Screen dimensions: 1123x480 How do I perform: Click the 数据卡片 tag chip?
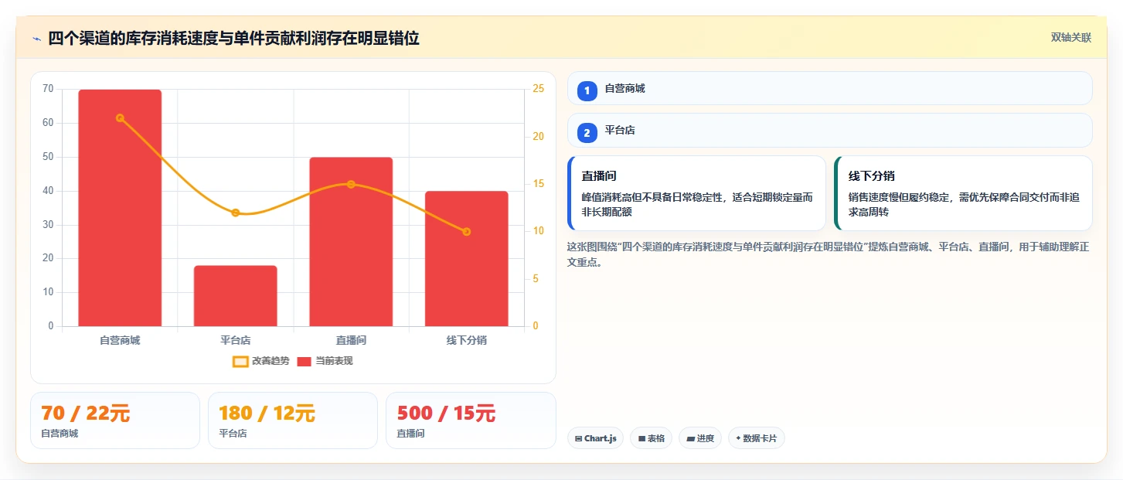click(757, 438)
